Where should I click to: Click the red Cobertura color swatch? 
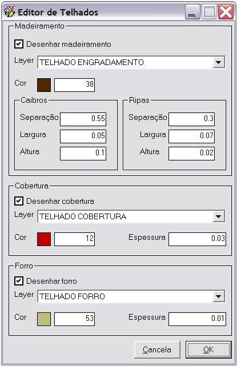point(44,239)
